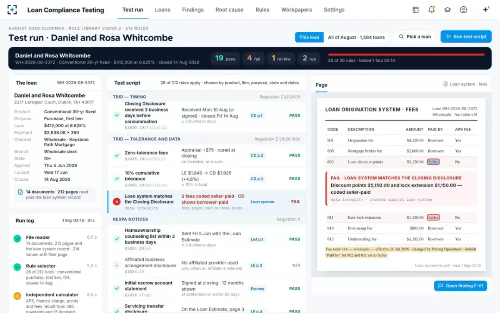Click the 19 pass counter
Viewport: 500px width, 313px height.
[225, 58]
